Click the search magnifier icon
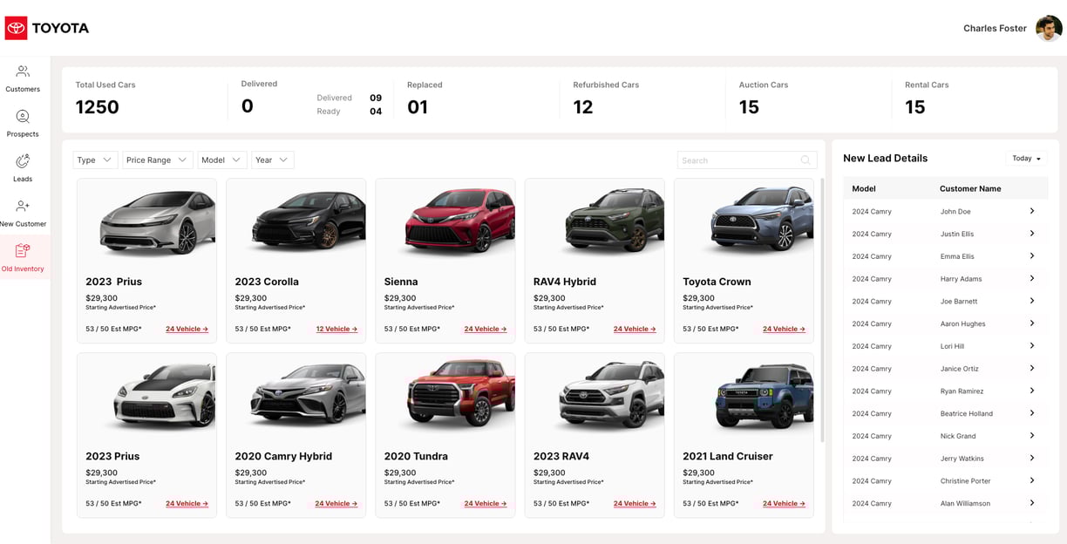 805,160
